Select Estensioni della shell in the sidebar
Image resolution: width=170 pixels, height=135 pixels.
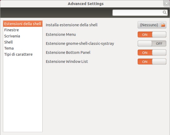tap(23, 24)
